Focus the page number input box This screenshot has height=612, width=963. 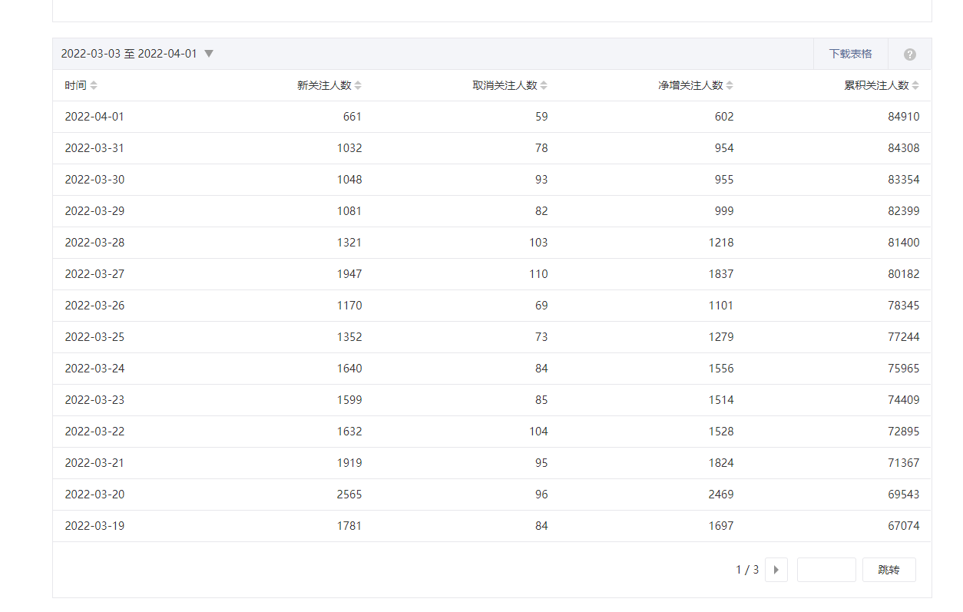(826, 570)
